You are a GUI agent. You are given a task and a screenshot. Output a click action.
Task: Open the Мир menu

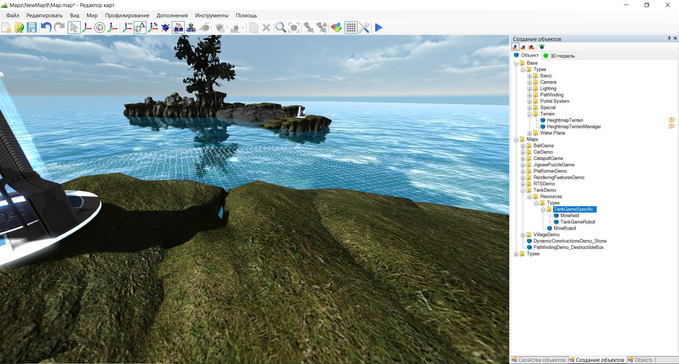[92, 16]
